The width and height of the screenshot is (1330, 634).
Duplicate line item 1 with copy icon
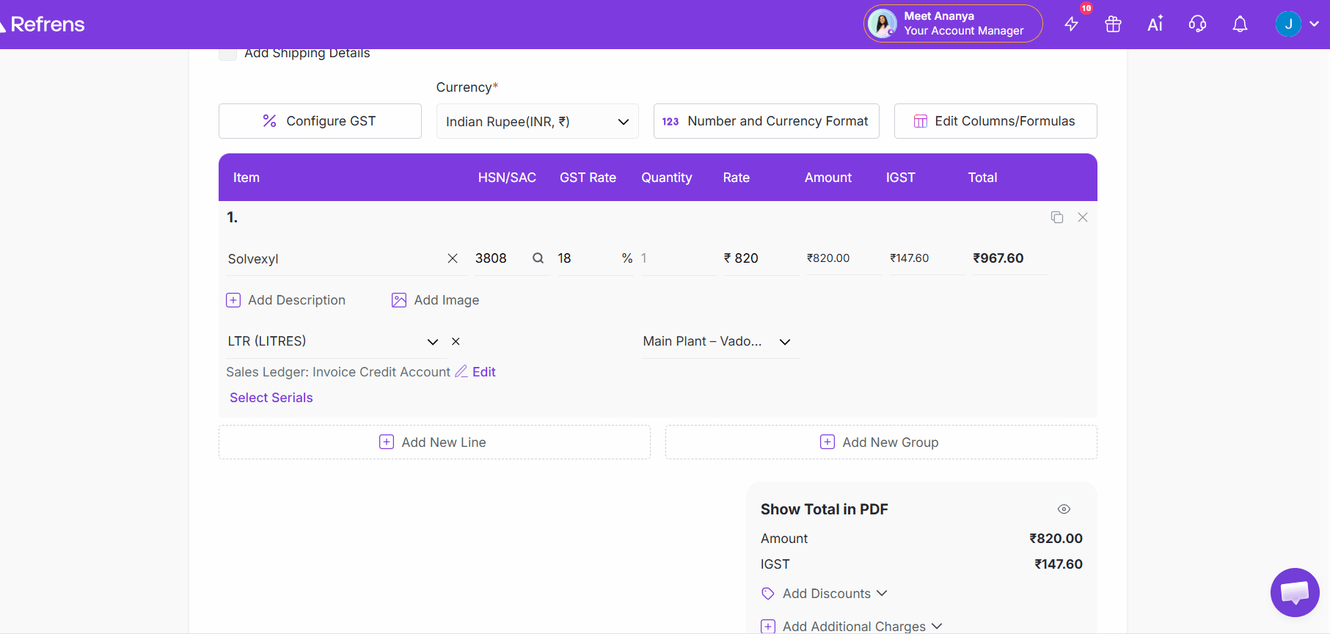tap(1056, 217)
